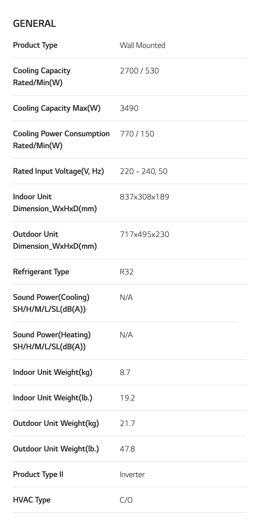Click the Product Type label
260x523 pixels.
pos(35,45)
